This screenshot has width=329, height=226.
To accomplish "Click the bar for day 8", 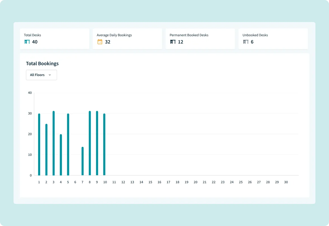I will pos(90,143).
